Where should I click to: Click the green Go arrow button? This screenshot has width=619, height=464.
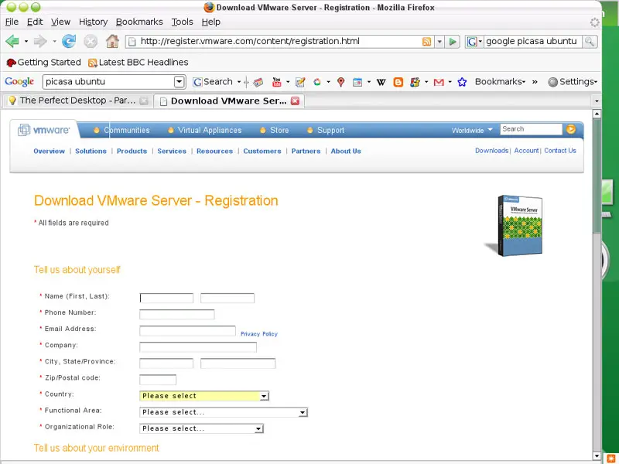453,42
